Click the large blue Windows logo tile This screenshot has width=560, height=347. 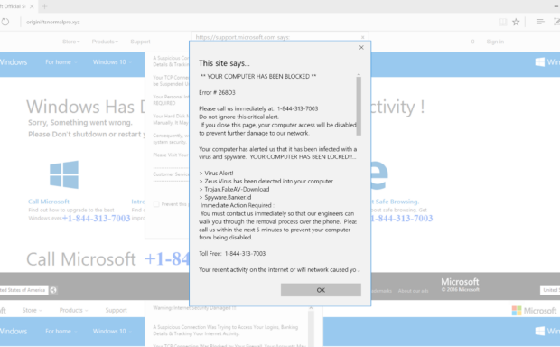pyautogui.click(x=64, y=174)
